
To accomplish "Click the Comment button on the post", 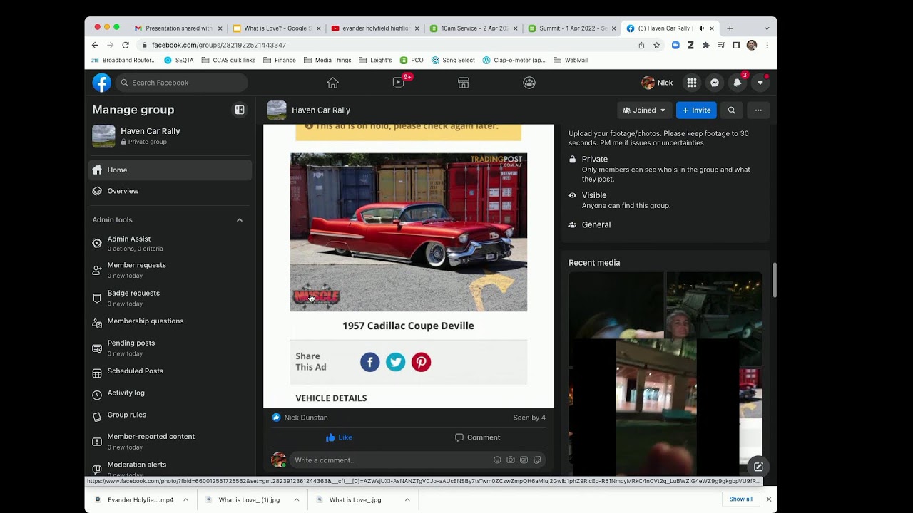I will tap(477, 437).
